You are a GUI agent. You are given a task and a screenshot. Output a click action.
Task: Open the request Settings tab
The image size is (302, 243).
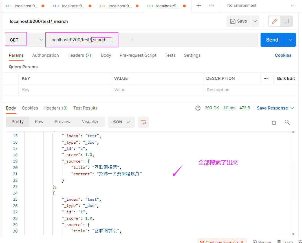tap(192, 55)
